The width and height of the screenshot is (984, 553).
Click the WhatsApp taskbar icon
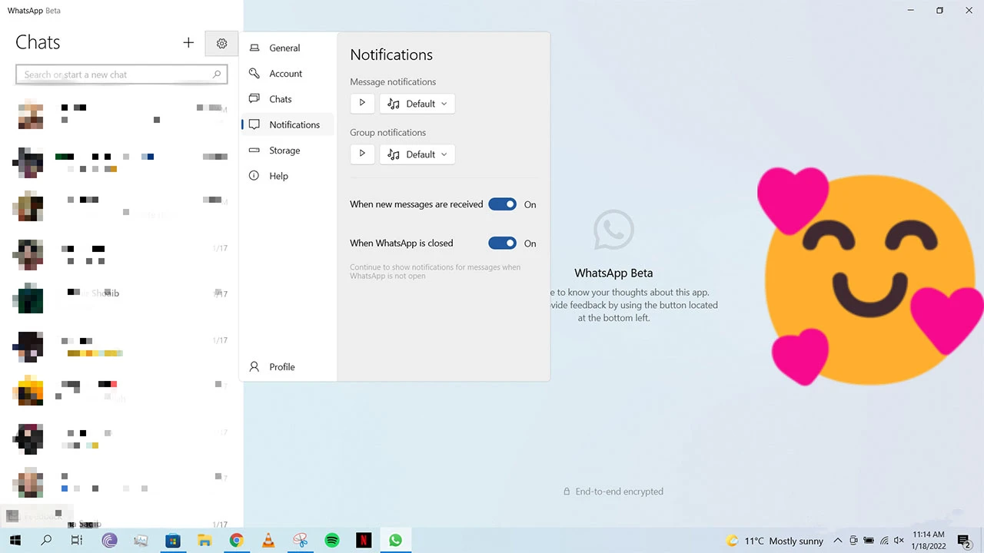pos(395,541)
